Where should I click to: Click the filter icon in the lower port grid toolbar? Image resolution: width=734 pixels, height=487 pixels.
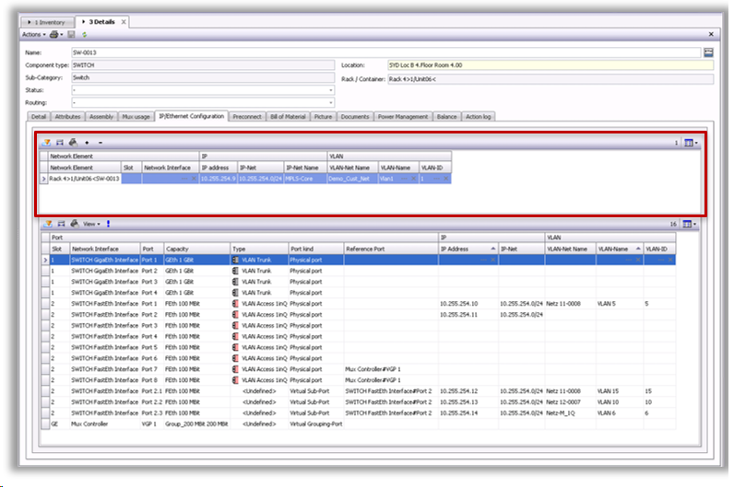point(48,224)
